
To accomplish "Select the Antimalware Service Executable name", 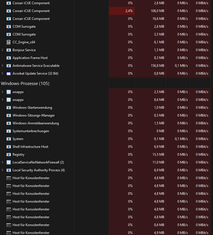I will tap(36, 66).
